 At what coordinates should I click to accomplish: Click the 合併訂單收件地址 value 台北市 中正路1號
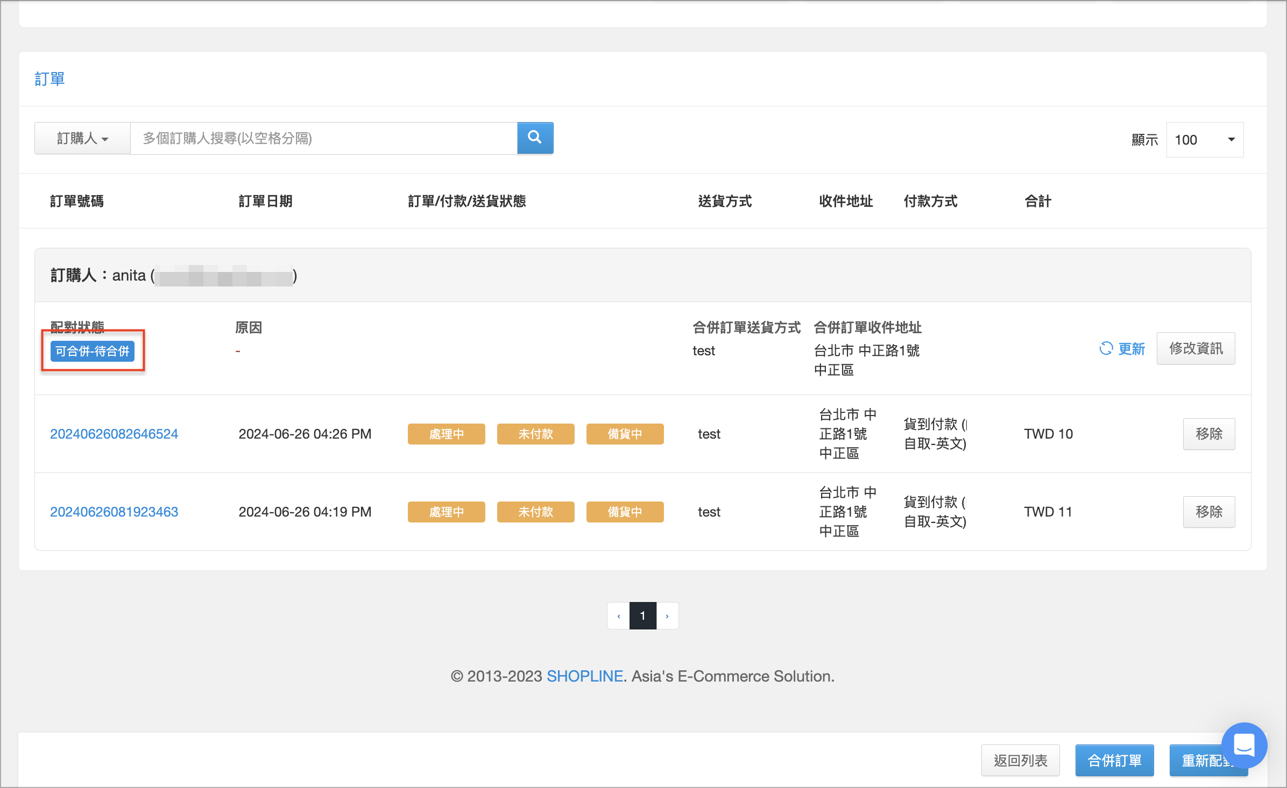click(867, 360)
